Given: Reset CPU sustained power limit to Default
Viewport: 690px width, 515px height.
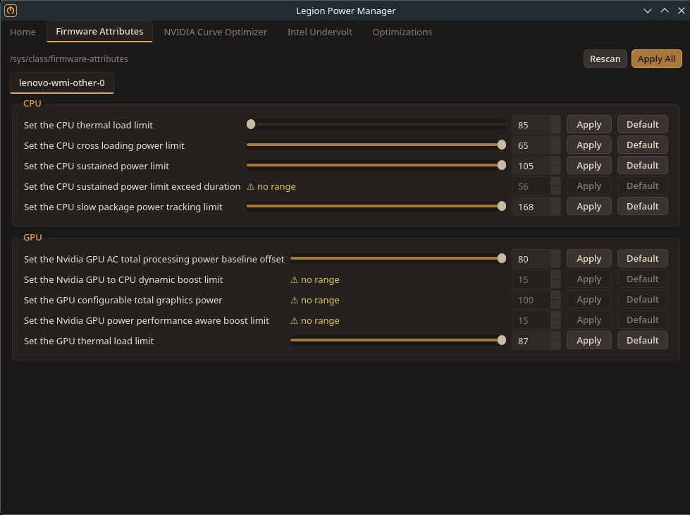Looking at the screenshot, I should pyautogui.click(x=643, y=166).
